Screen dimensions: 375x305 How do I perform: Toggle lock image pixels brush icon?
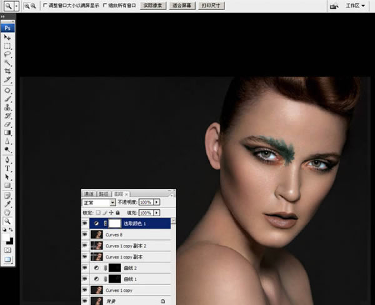click(x=105, y=212)
